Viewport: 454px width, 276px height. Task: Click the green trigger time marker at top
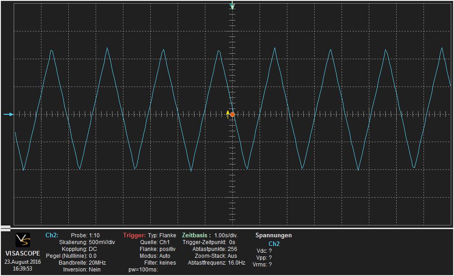tap(232, 5)
